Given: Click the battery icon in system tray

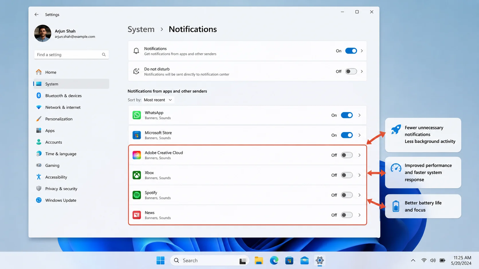Looking at the screenshot, I should [442, 260].
